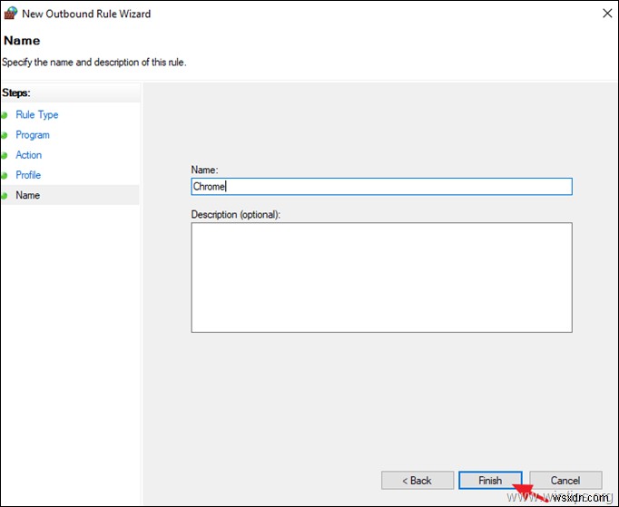619x507 pixels.
Task: Return to the Profile step
Action: point(28,175)
